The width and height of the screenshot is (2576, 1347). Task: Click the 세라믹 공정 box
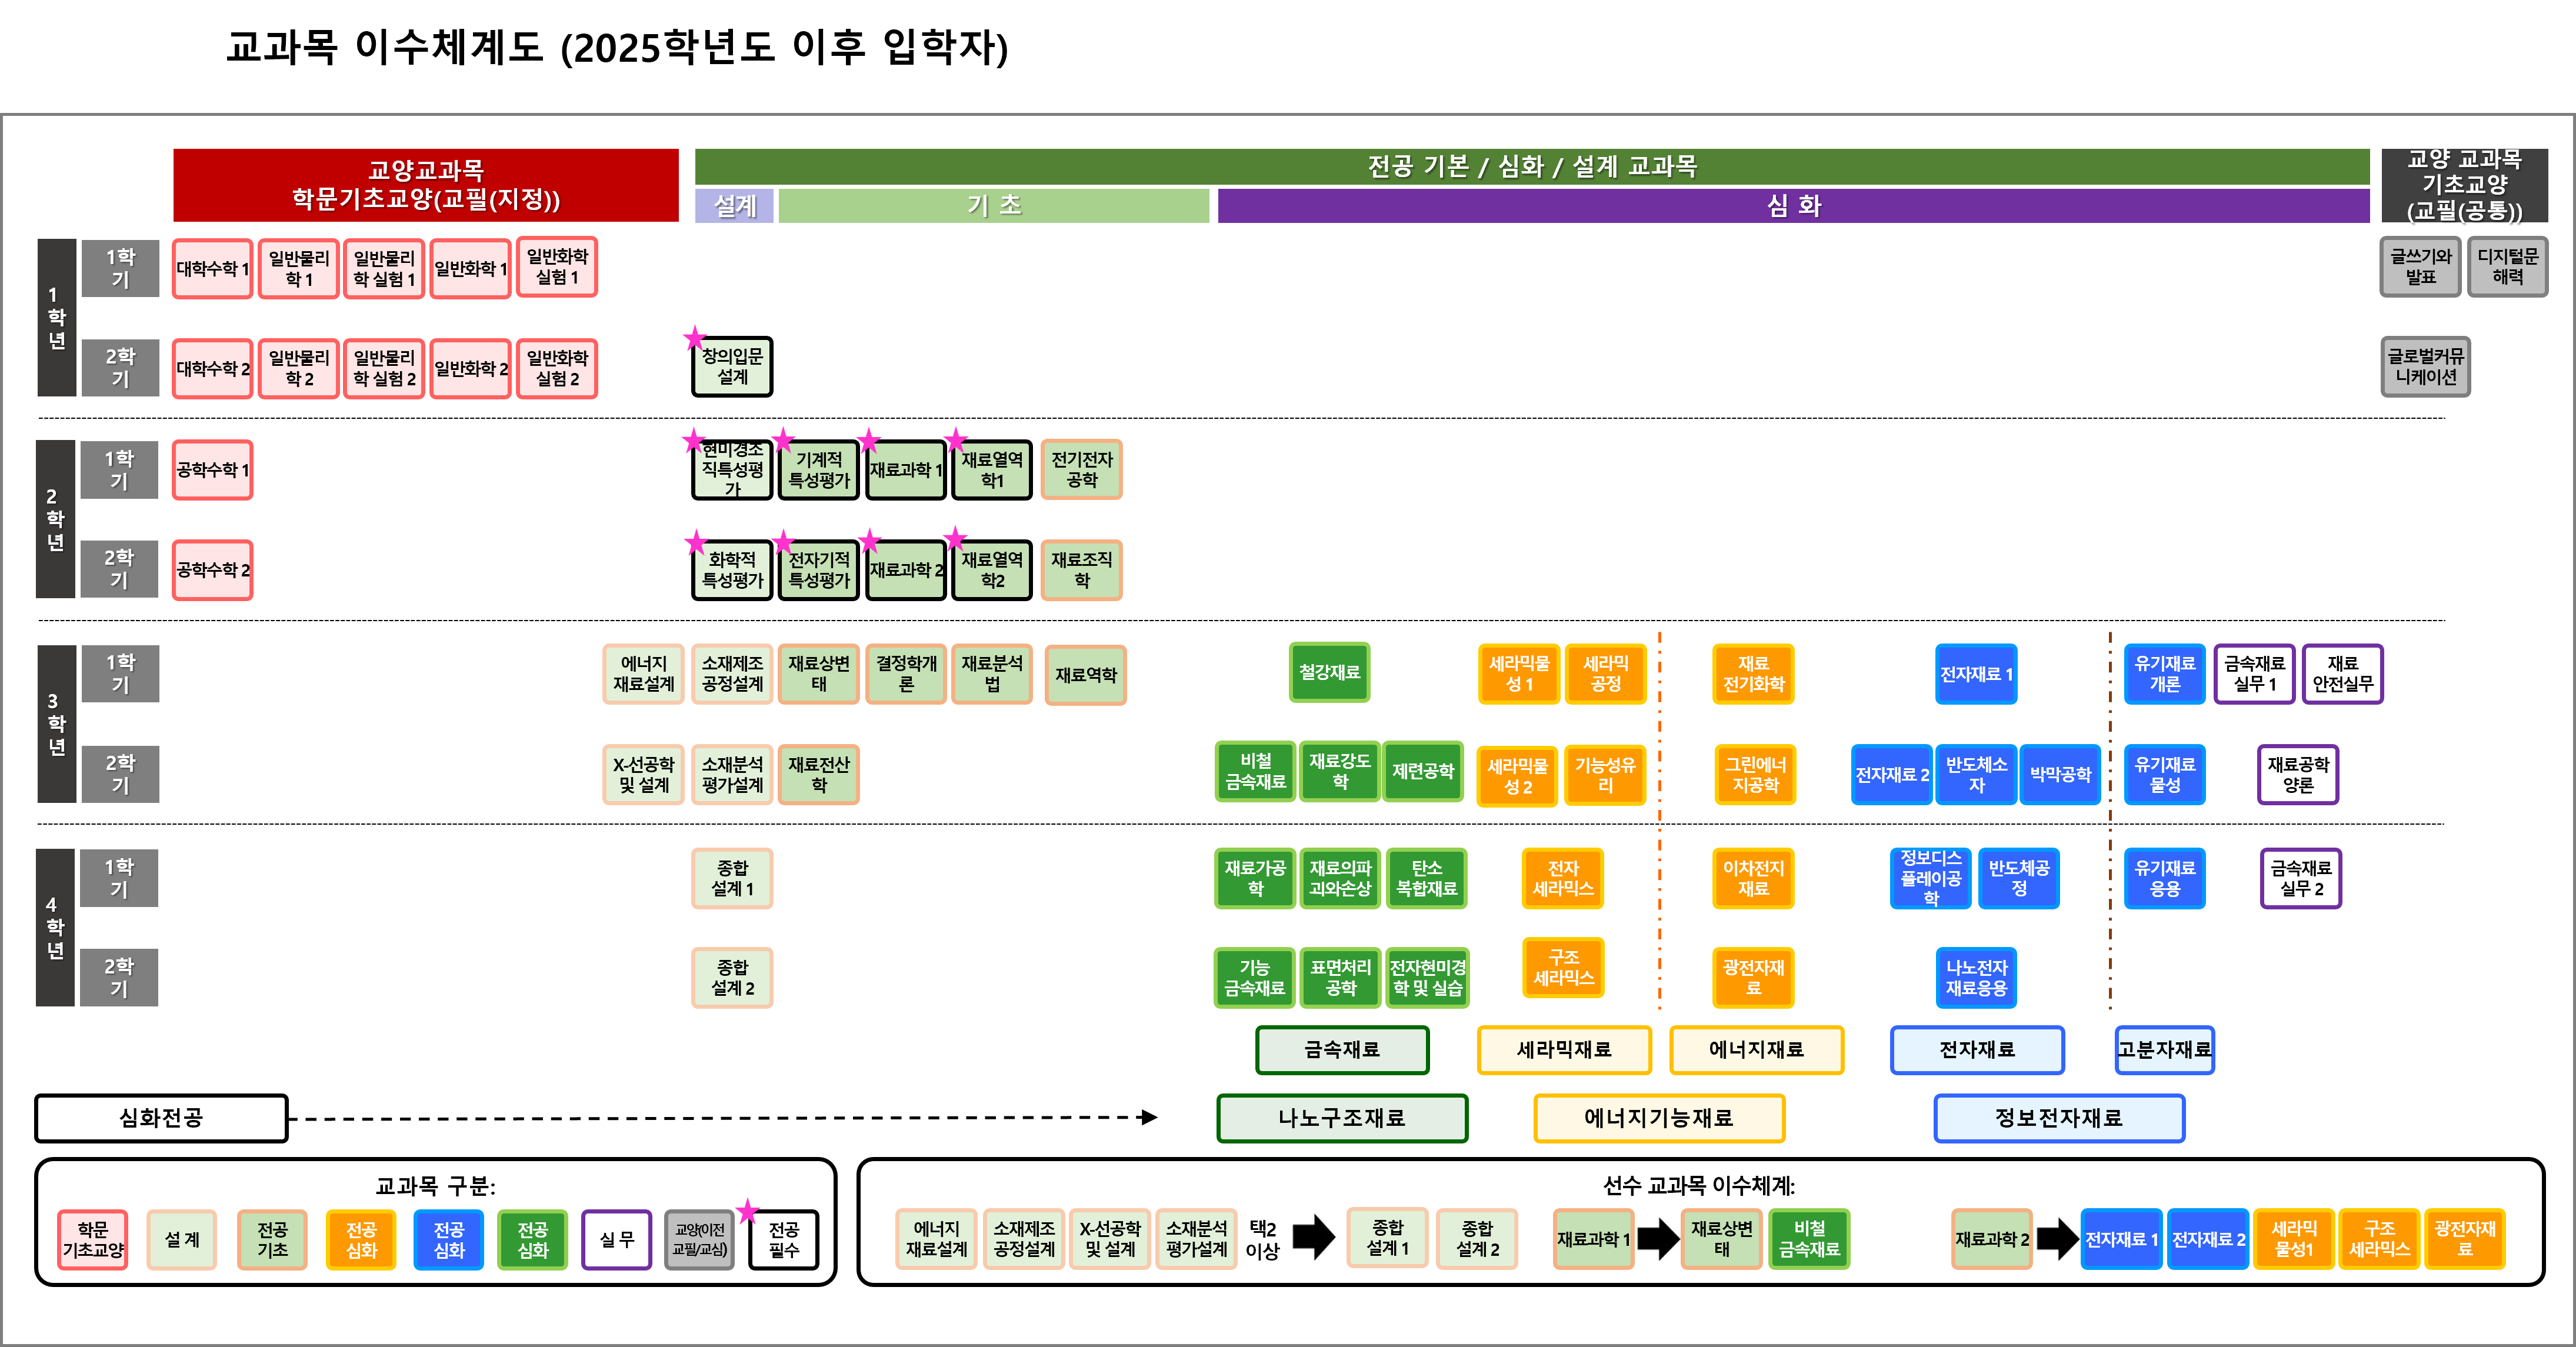pos(1605,674)
